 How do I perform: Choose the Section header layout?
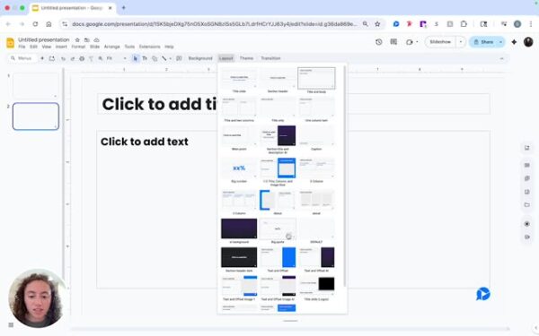click(278, 81)
